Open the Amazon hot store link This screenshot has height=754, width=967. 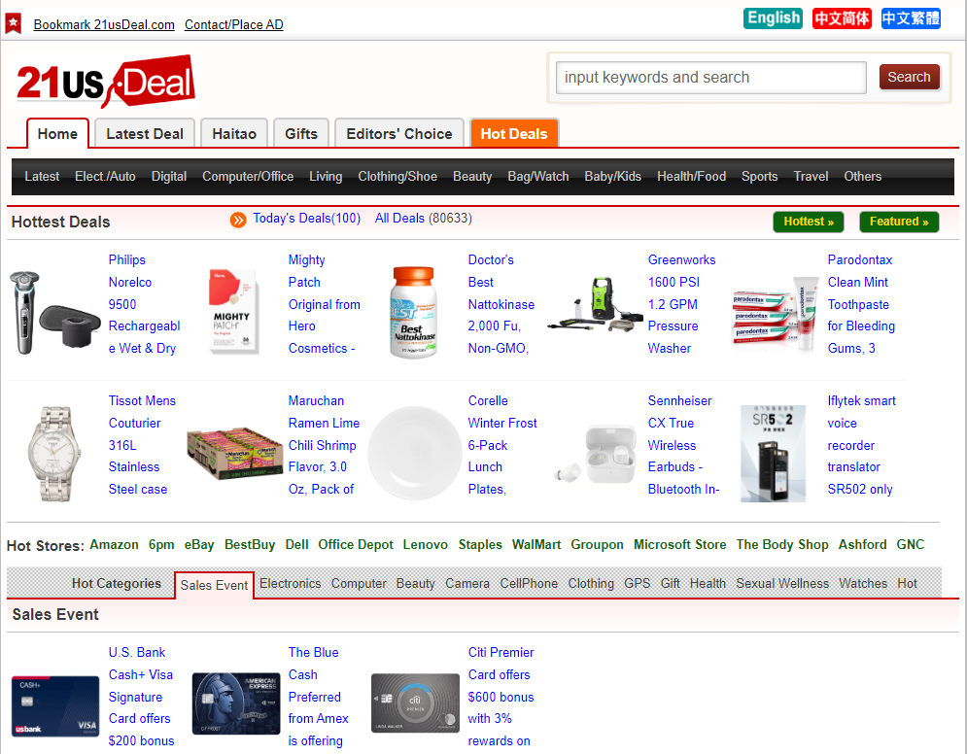tap(114, 545)
